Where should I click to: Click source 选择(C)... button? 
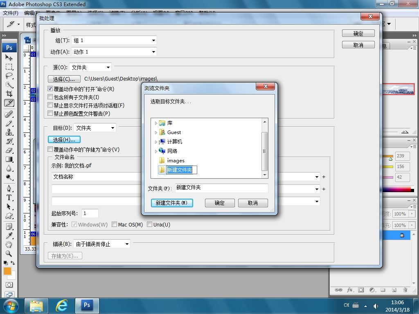point(64,79)
